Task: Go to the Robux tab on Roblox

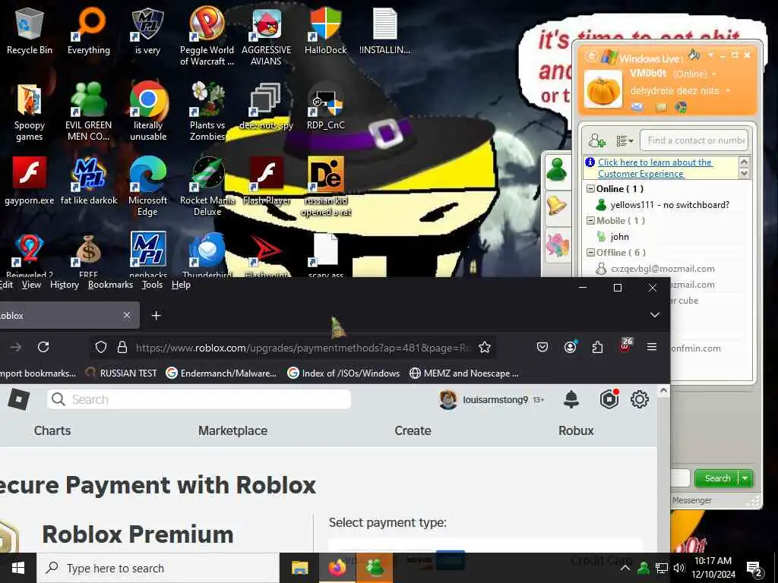Action: 576,430
